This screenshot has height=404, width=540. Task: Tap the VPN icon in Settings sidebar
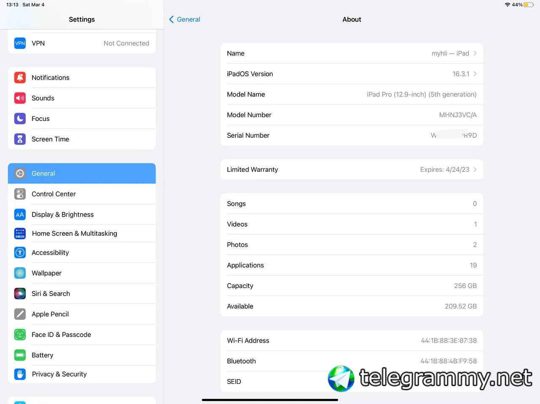tap(20, 43)
